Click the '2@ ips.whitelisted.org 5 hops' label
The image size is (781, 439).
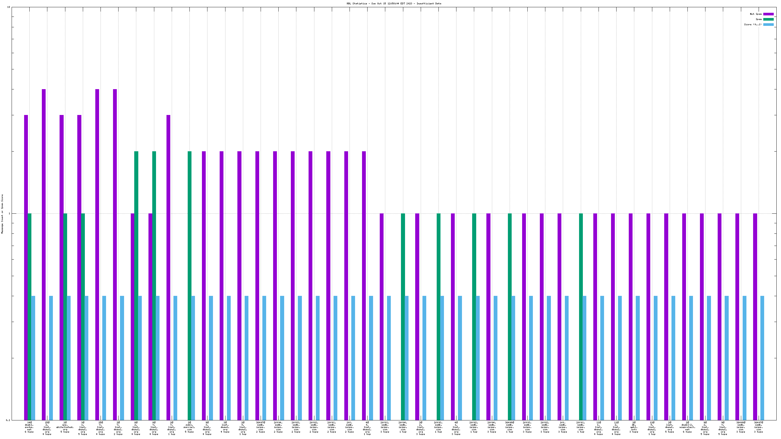[65, 427]
